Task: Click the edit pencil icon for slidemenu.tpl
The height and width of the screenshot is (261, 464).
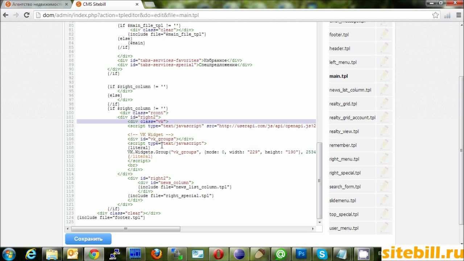Action: pyautogui.click(x=384, y=200)
